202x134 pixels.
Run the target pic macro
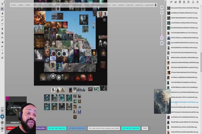click(x=121, y=5)
